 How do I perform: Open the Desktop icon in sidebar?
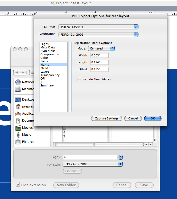[x=18, y=99]
